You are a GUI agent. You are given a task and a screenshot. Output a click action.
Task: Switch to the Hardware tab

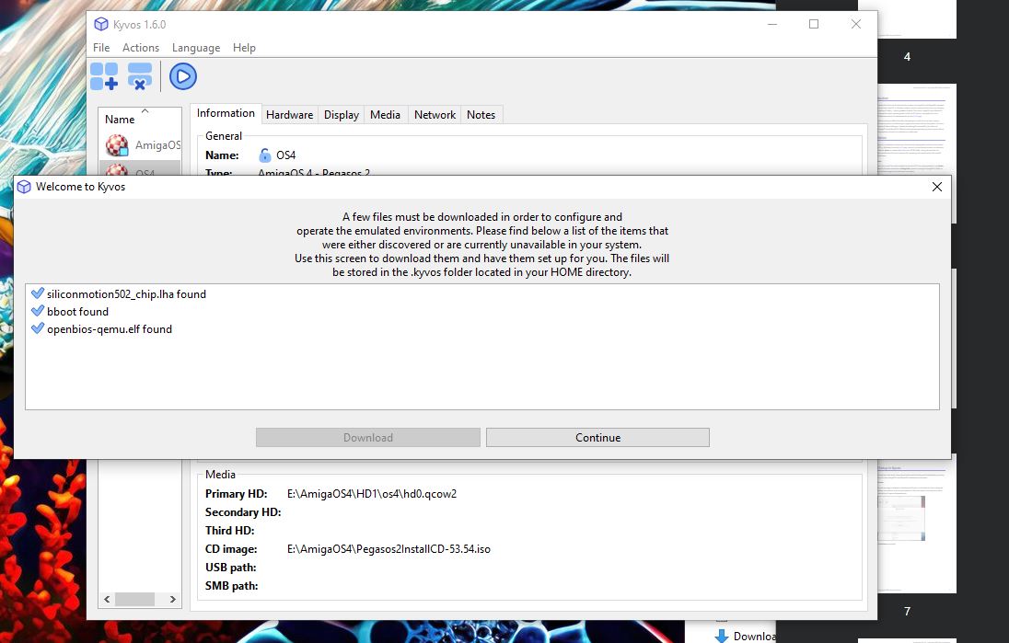point(290,115)
